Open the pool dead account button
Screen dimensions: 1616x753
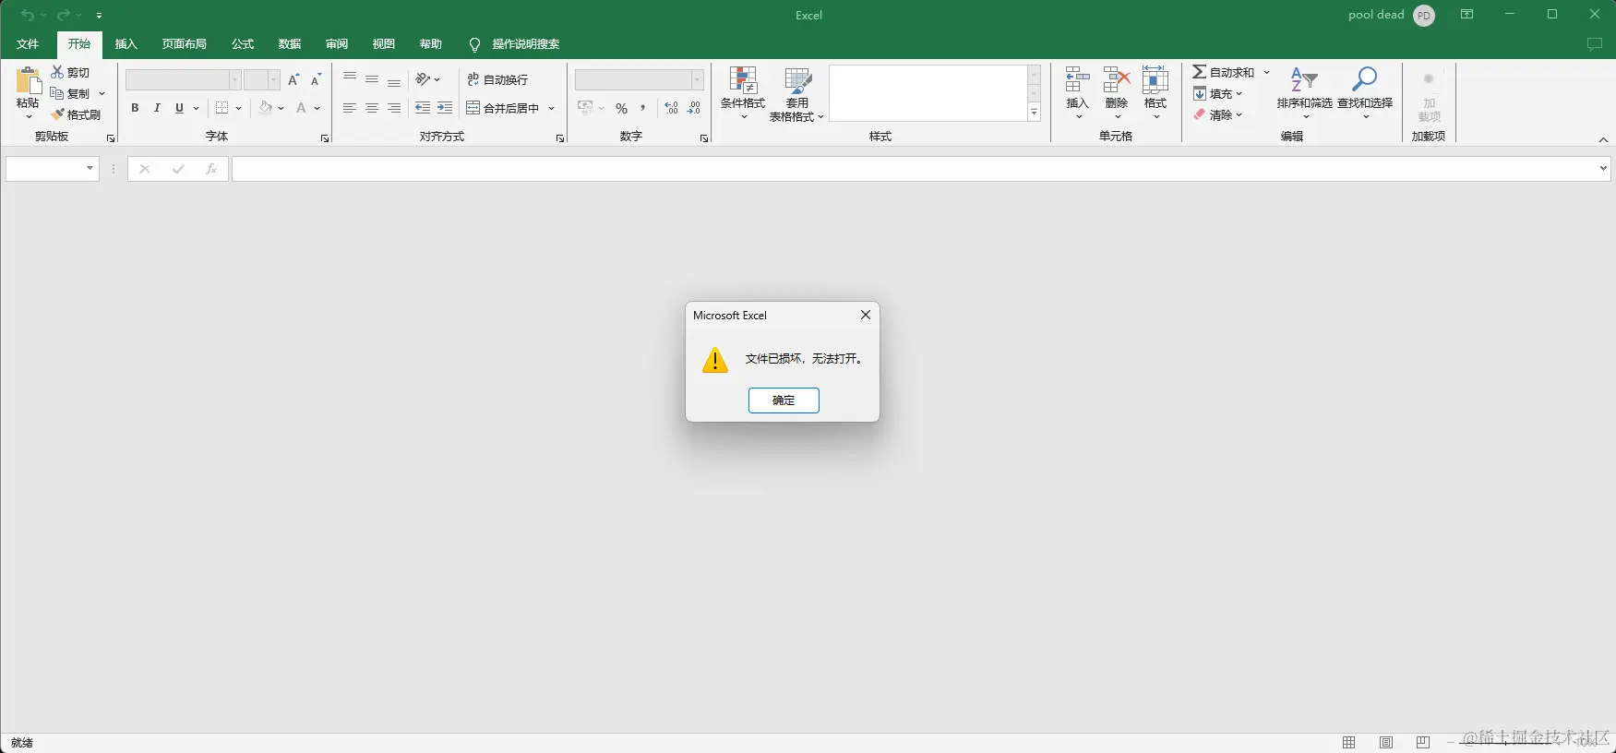(x=1392, y=15)
